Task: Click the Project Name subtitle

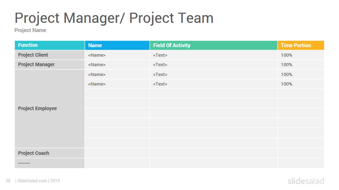Action: point(30,30)
